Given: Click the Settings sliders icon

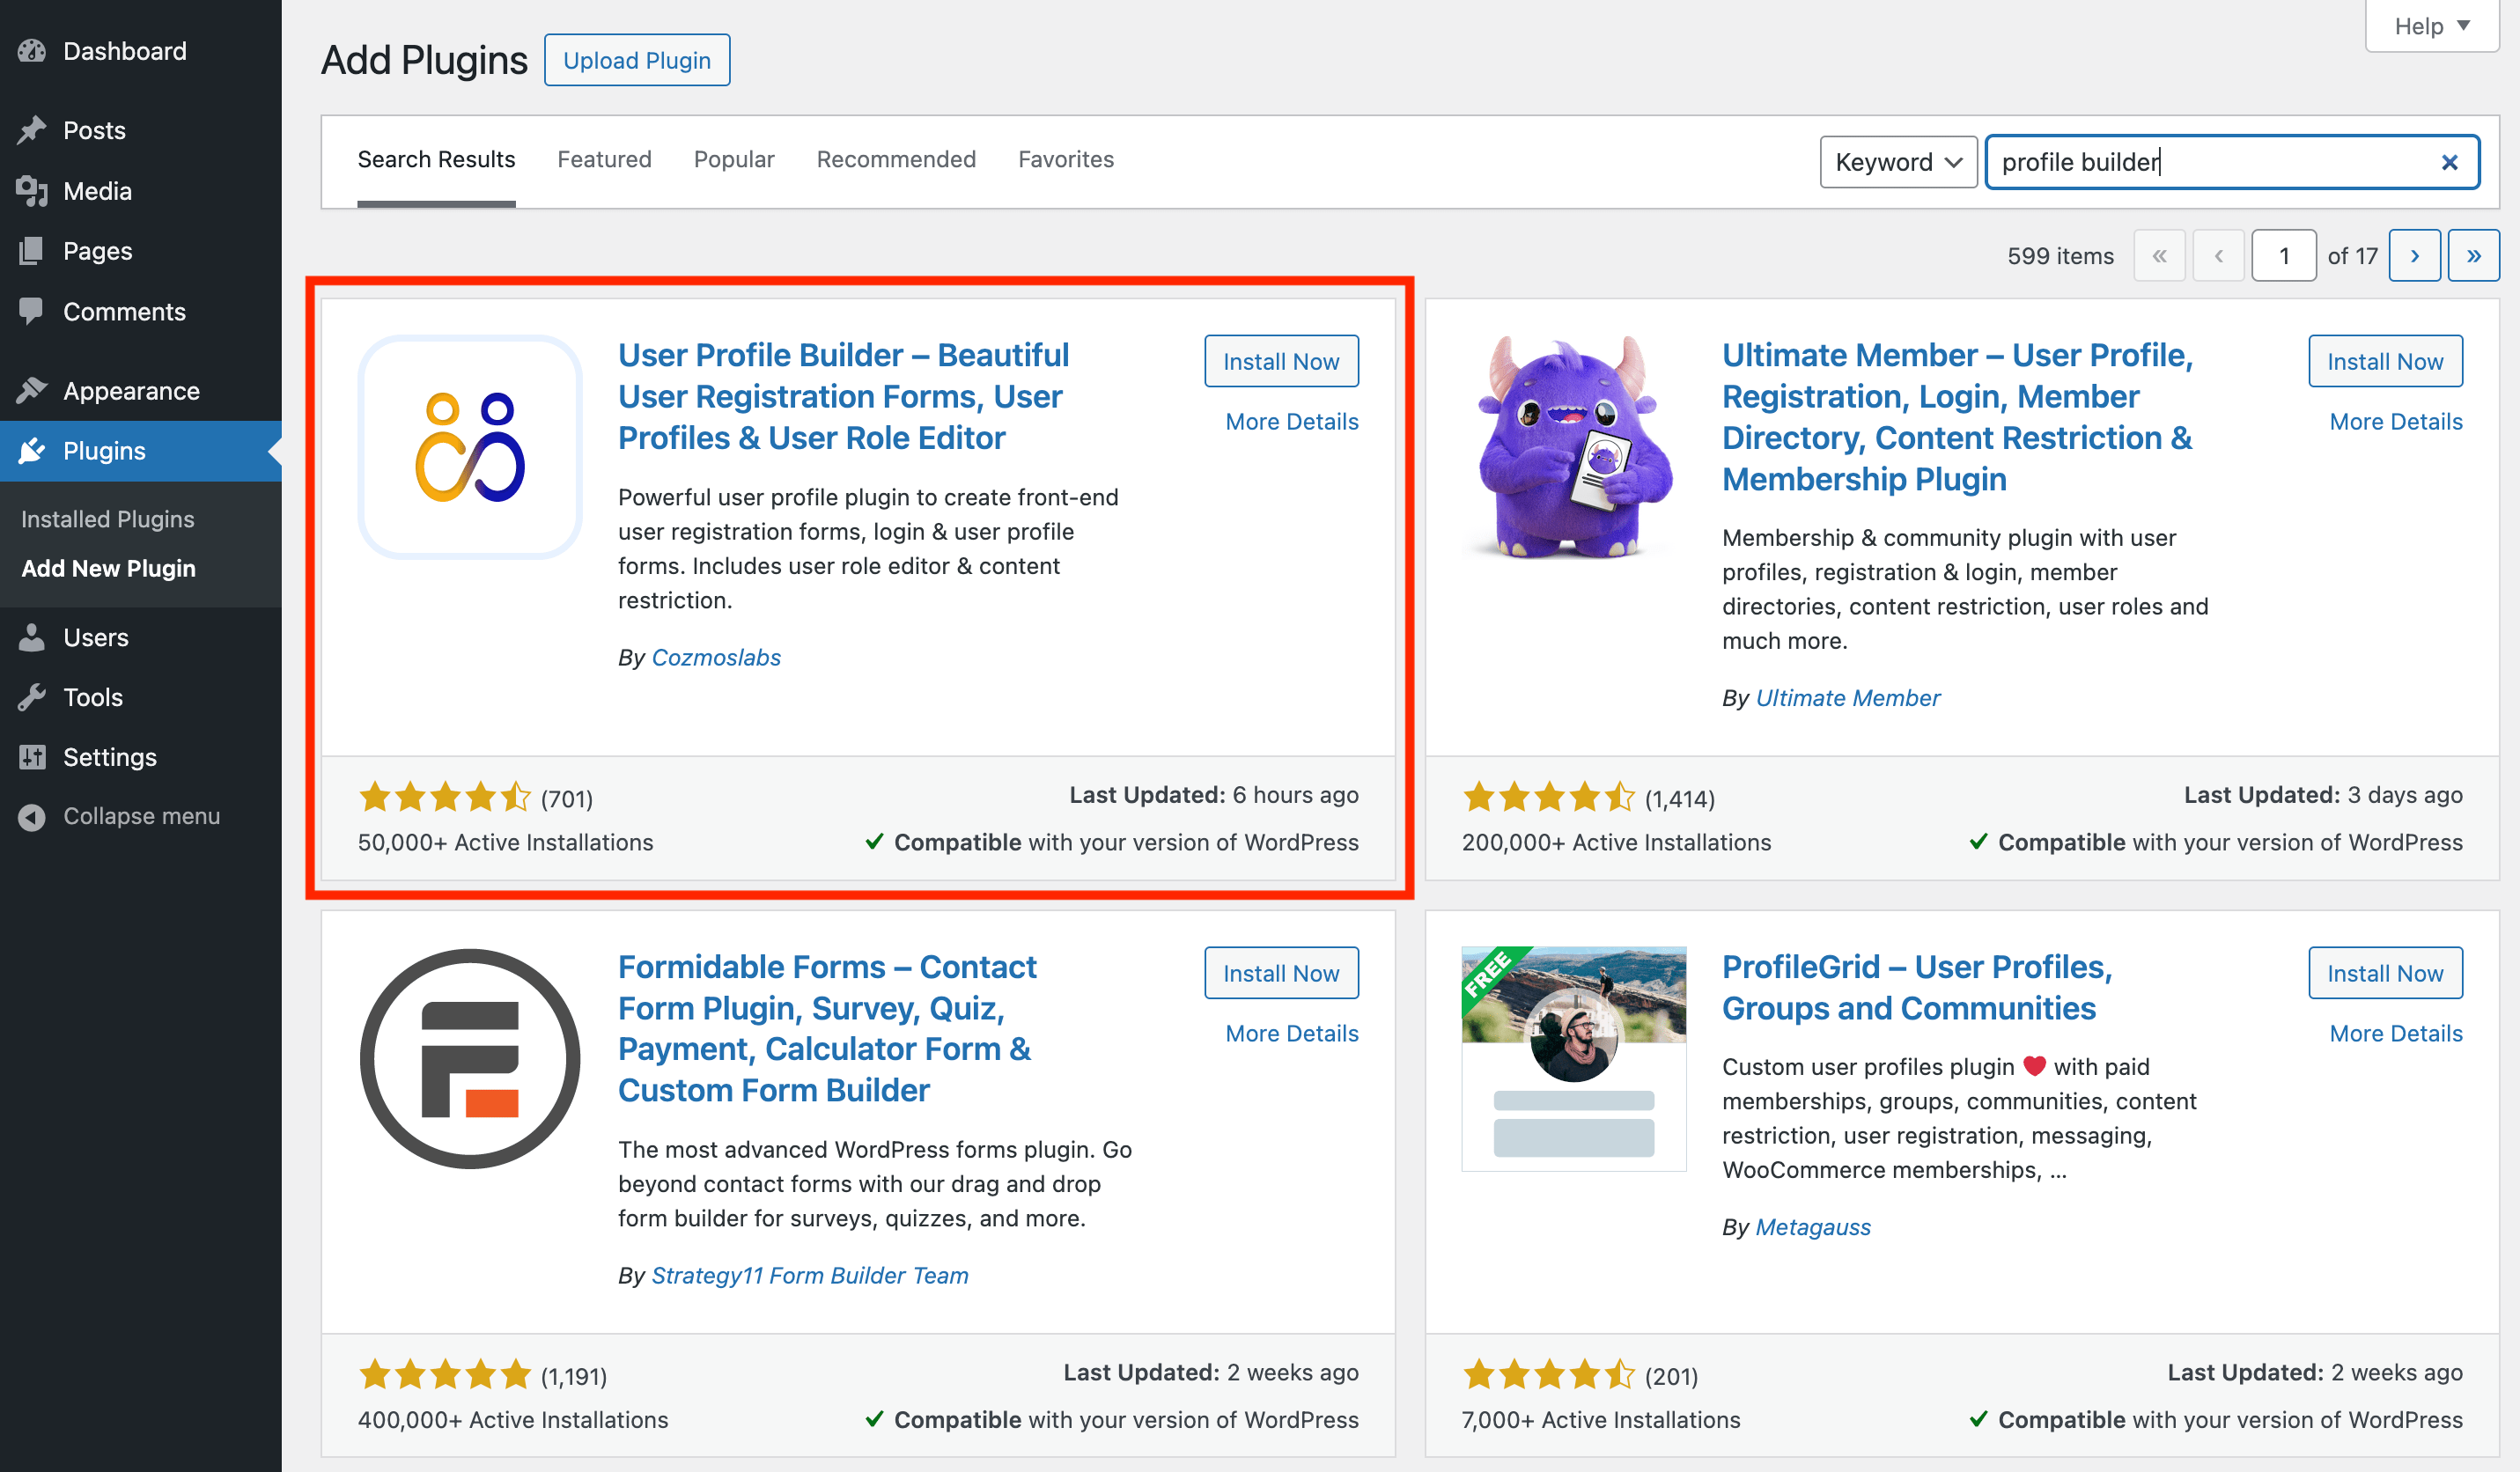Looking at the screenshot, I should (32, 757).
